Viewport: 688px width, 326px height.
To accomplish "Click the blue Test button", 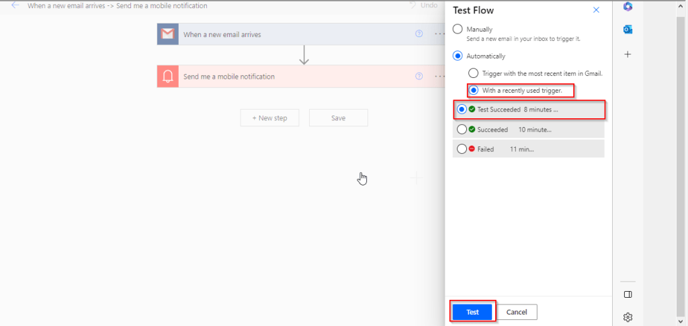I will 472,312.
